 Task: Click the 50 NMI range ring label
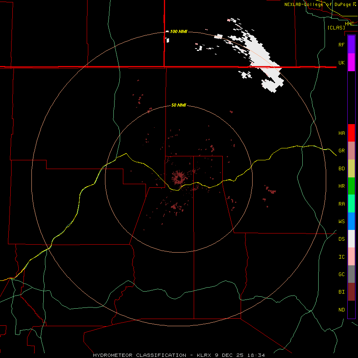179,105
